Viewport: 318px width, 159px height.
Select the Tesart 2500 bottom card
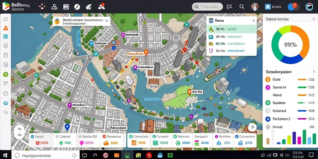click(x=41, y=140)
